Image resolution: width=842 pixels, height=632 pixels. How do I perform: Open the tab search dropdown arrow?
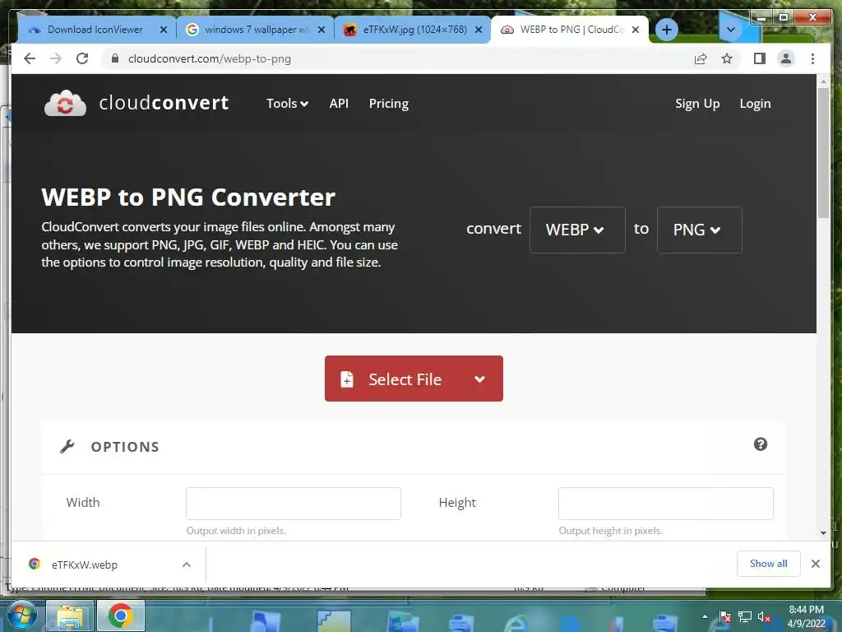[730, 30]
